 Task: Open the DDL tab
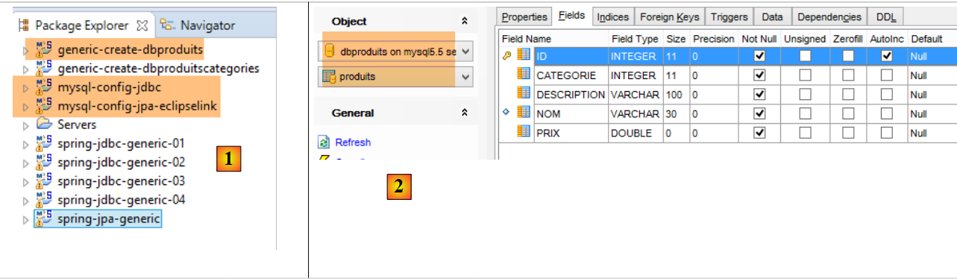pyautogui.click(x=886, y=16)
